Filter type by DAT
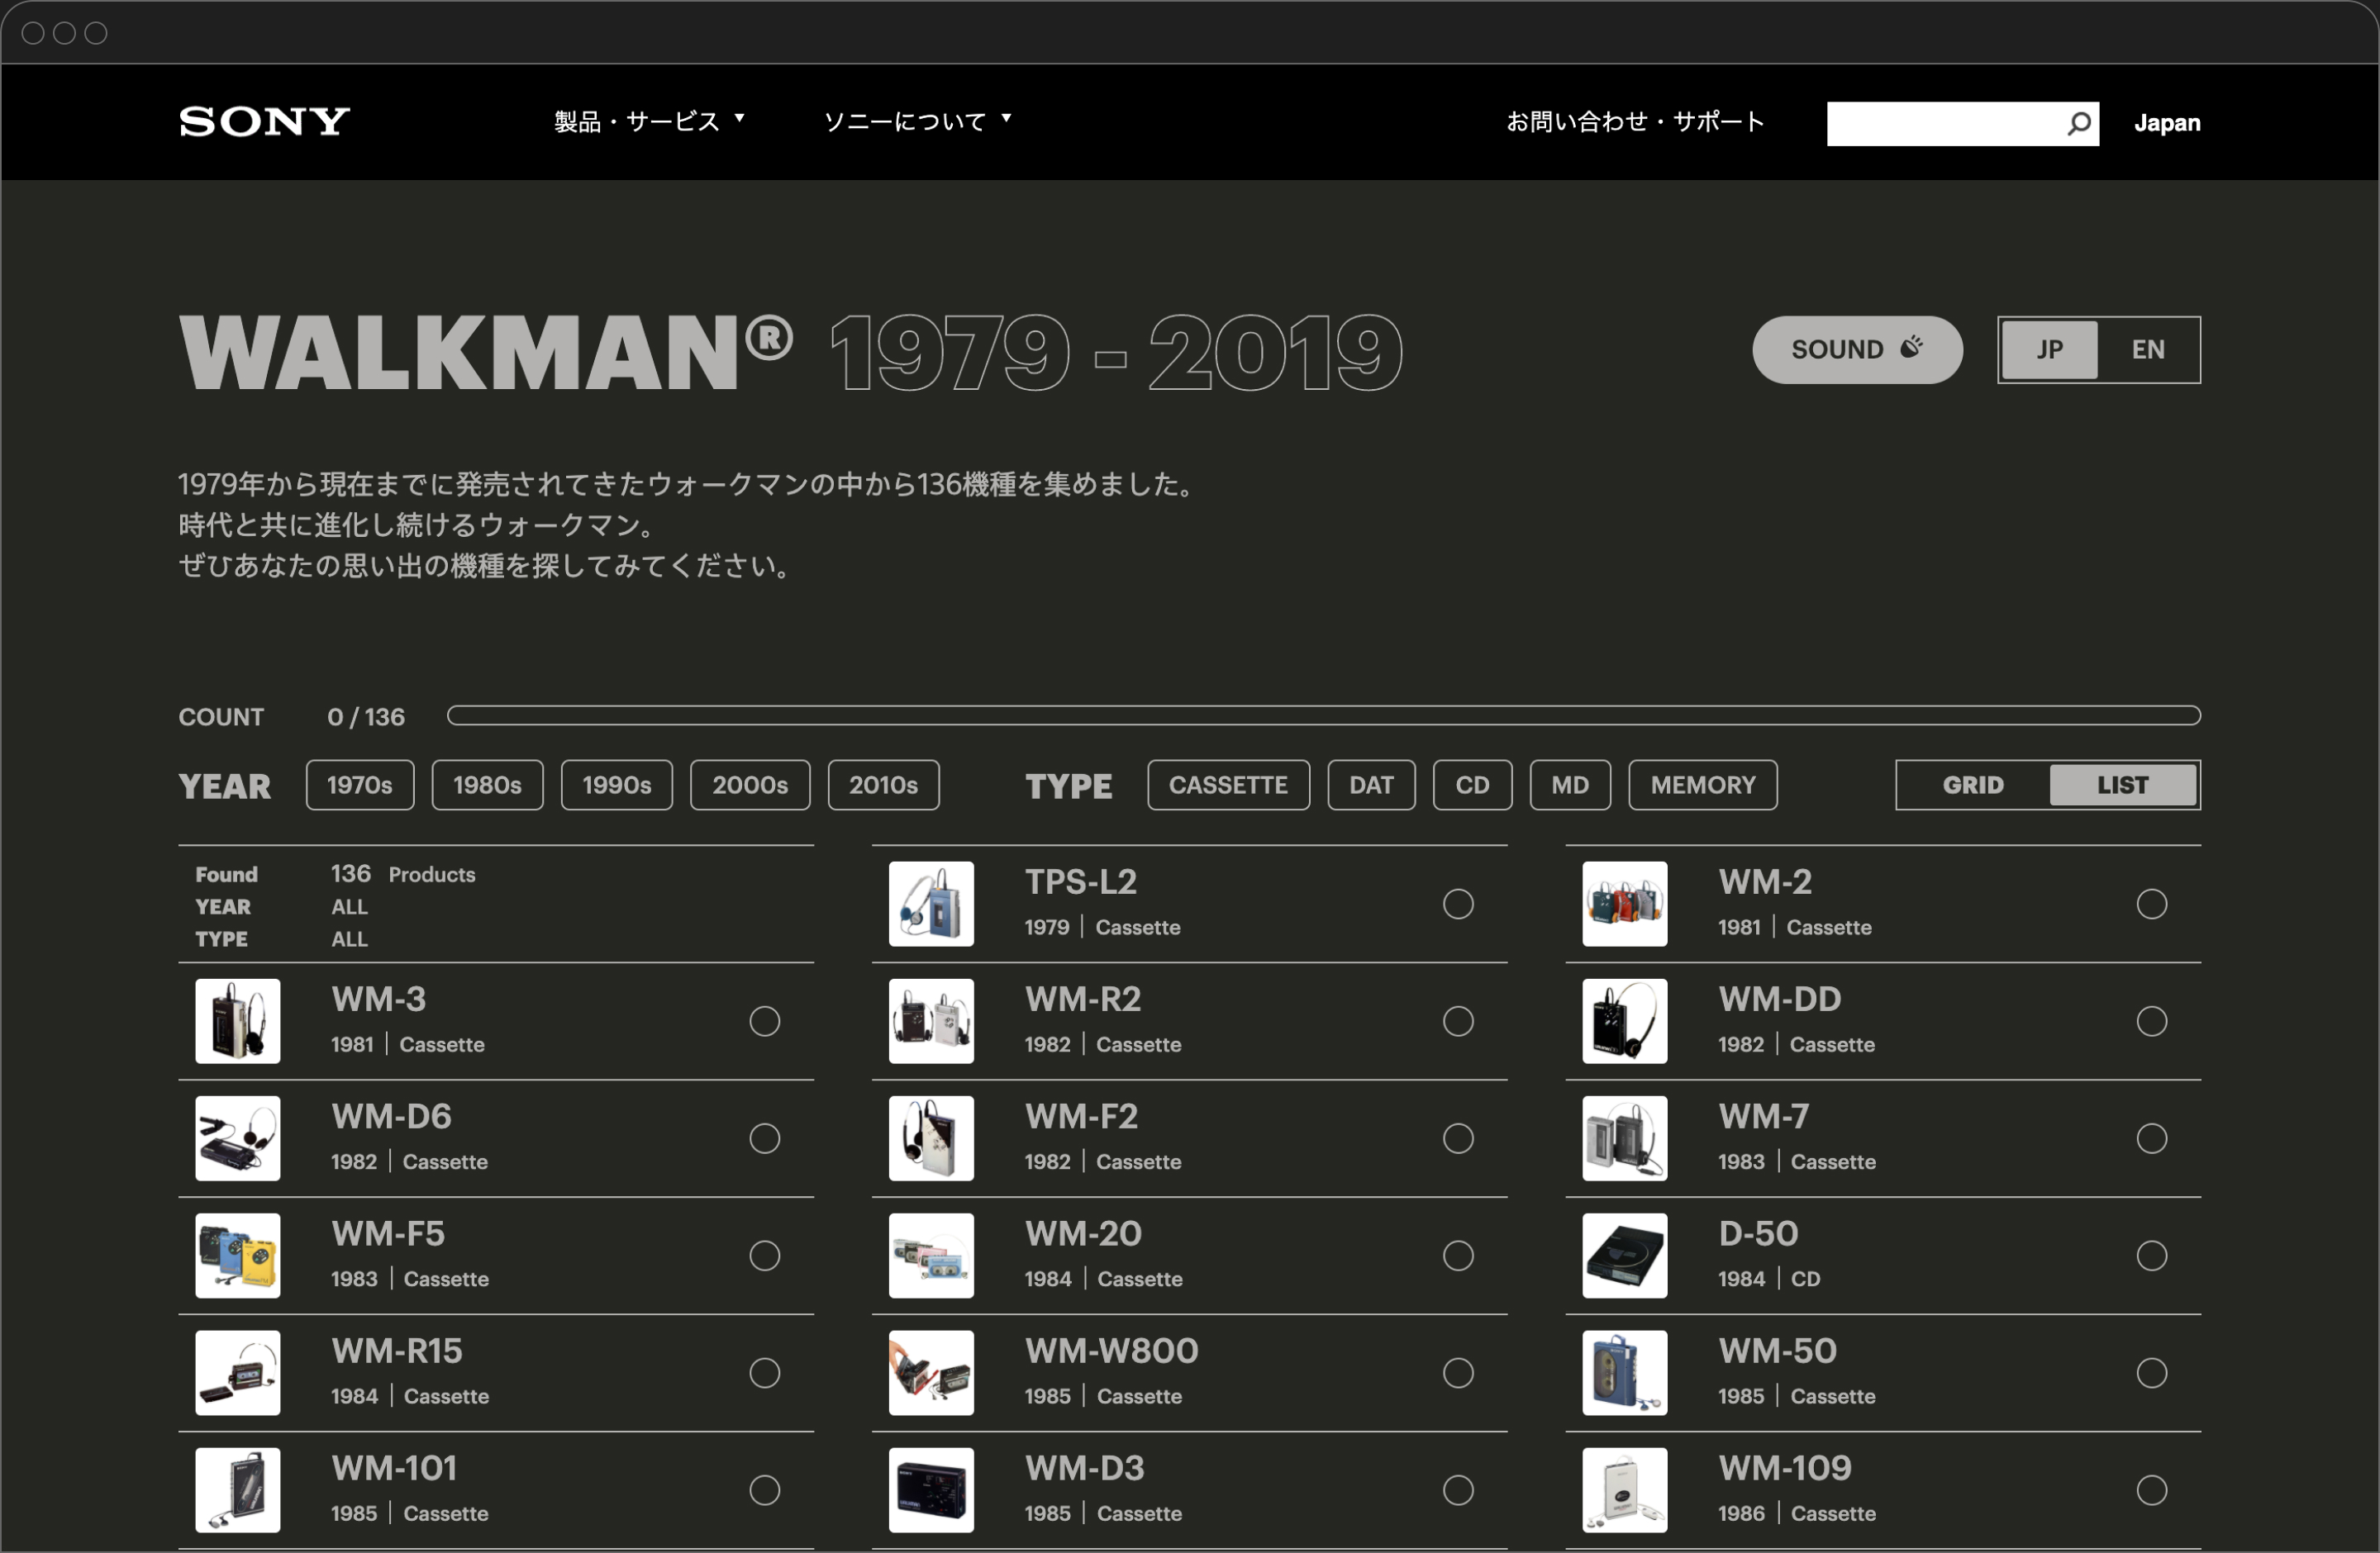 pyautogui.click(x=1371, y=786)
